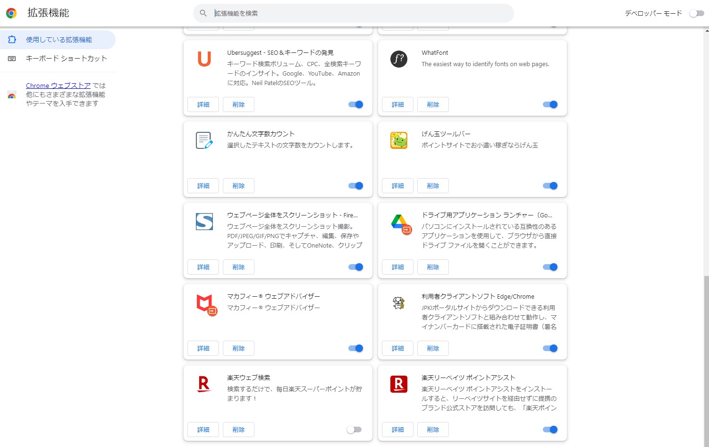The width and height of the screenshot is (709, 447).
Task: Turn off マカフィー ウェブアドバイザー toggle
Action: point(356,348)
